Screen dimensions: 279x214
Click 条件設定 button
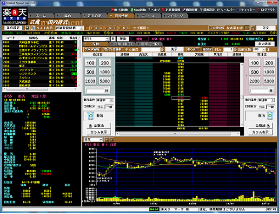coord(13,28)
